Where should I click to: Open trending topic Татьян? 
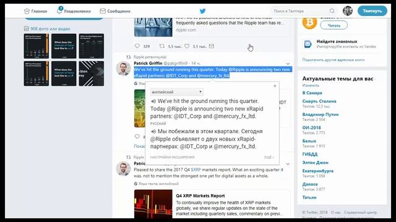[309, 197]
